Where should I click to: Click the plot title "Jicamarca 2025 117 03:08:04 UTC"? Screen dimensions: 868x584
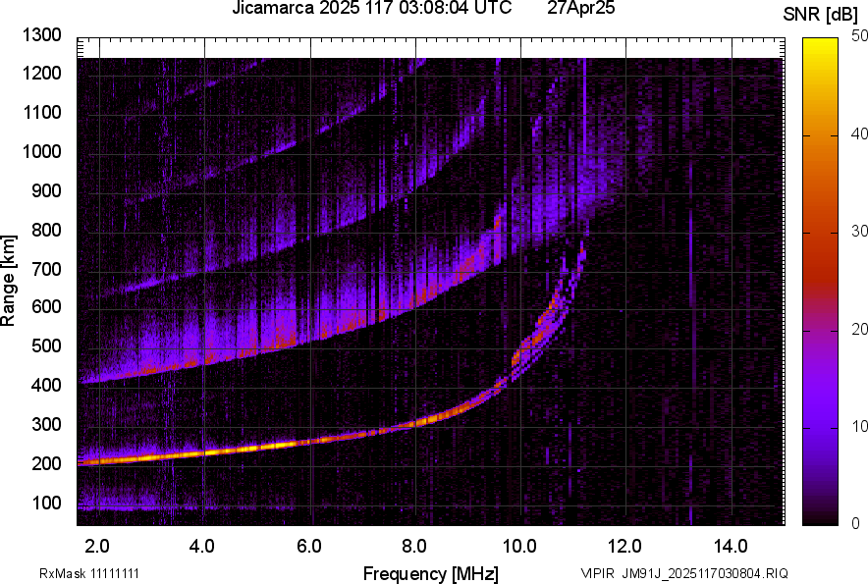(371, 8)
